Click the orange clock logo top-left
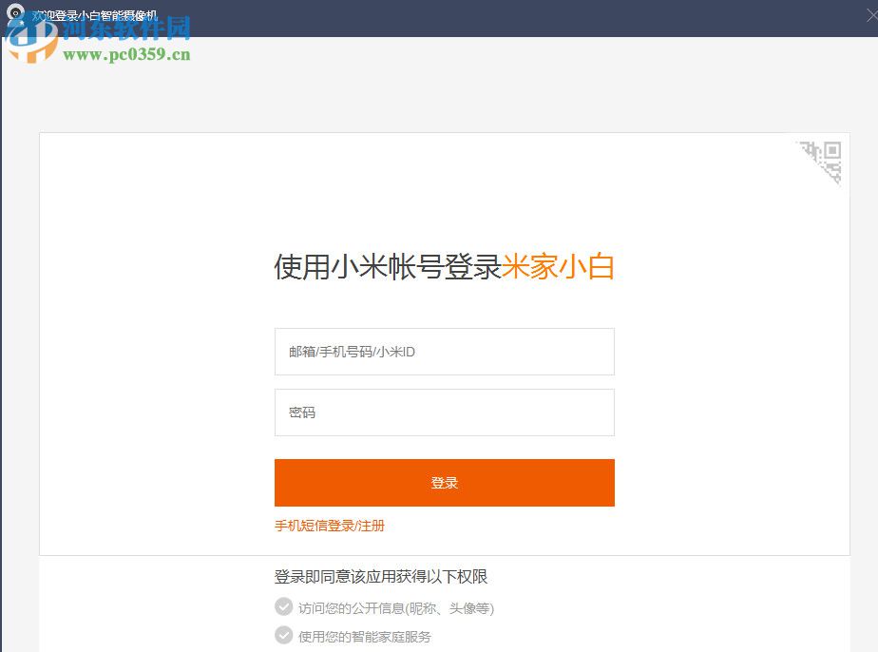878x652 pixels. coord(30,39)
